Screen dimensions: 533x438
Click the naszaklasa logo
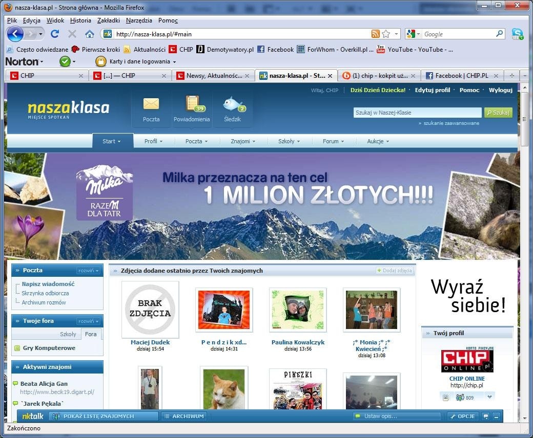[68, 110]
